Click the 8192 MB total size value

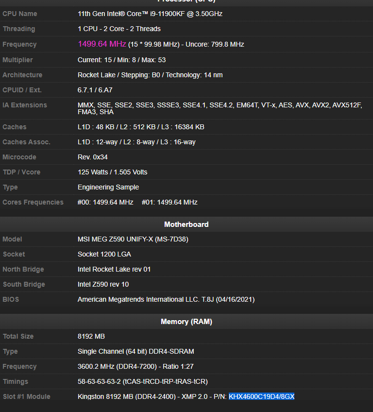[91, 336]
